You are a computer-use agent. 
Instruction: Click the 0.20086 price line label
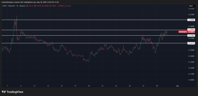pyautogui.click(x=192, y=20)
